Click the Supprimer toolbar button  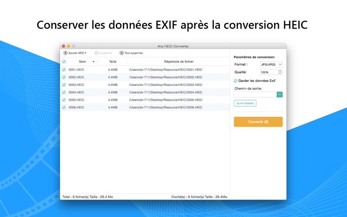[x=103, y=53]
